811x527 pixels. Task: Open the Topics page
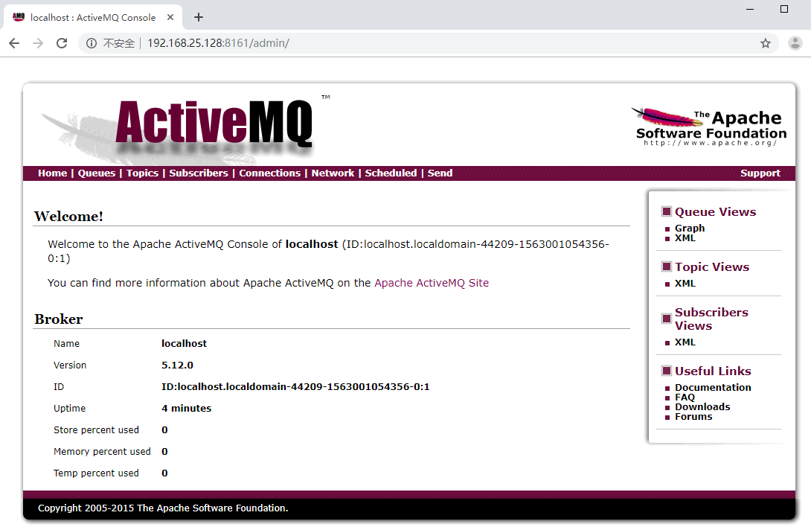click(142, 173)
